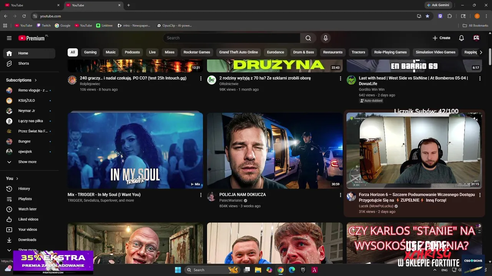Image resolution: width=492 pixels, height=276 pixels.
Task: Open File Explorer from taskbar
Action: [x=258, y=270]
